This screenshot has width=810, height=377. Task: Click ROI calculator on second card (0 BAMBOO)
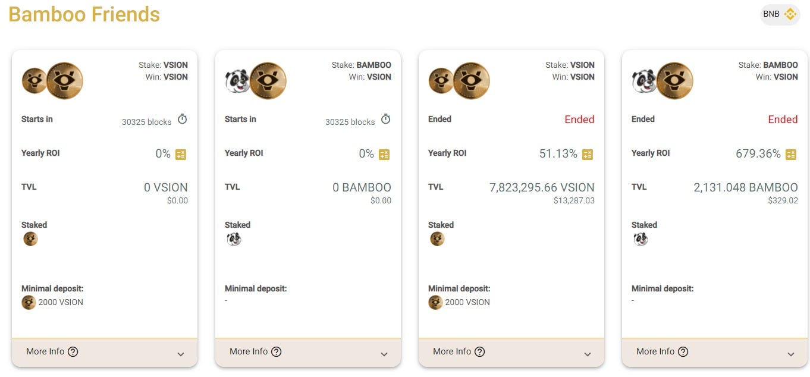click(384, 154)
